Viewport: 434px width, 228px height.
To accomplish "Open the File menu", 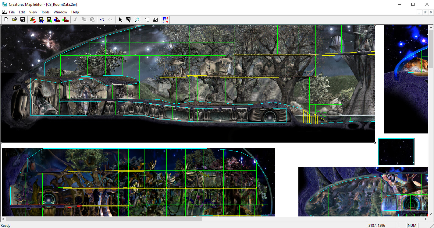I will point(12,12).
